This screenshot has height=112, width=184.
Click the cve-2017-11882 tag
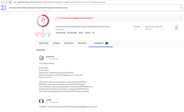click(72, 33)
